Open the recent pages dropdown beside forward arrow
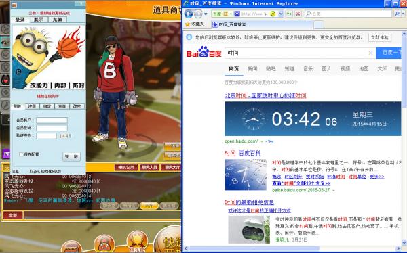The height and width of the screenshot is (253, 407). (206, 14)
